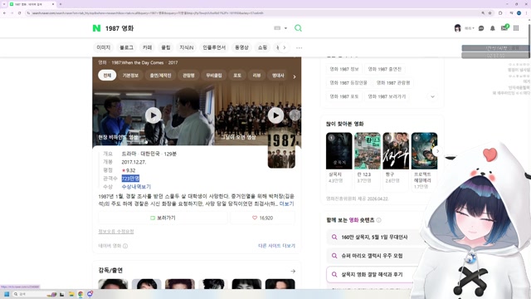The image size is (531, 299).
Task: Select the 리뷰 movie tab
Action: 256,76
